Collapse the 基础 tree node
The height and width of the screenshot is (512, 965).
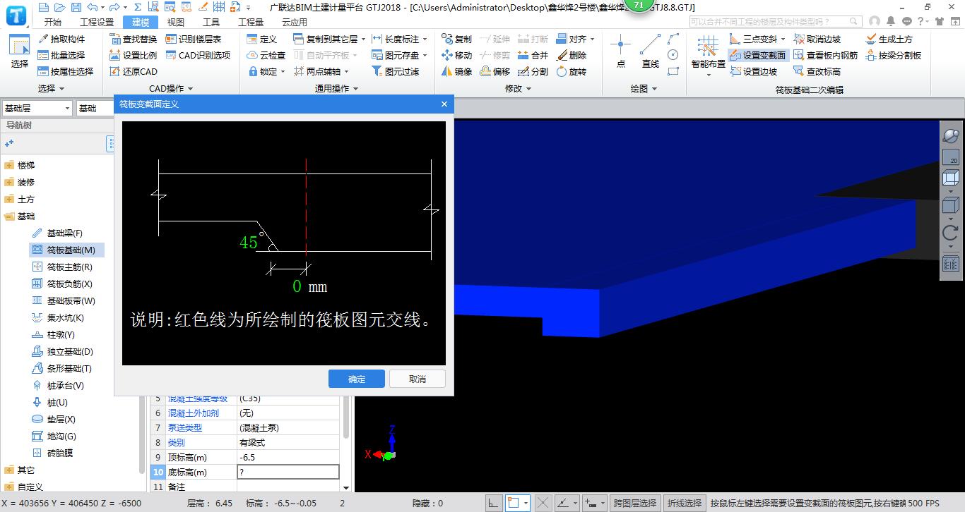pyautogui.click(x=9, y=216)
